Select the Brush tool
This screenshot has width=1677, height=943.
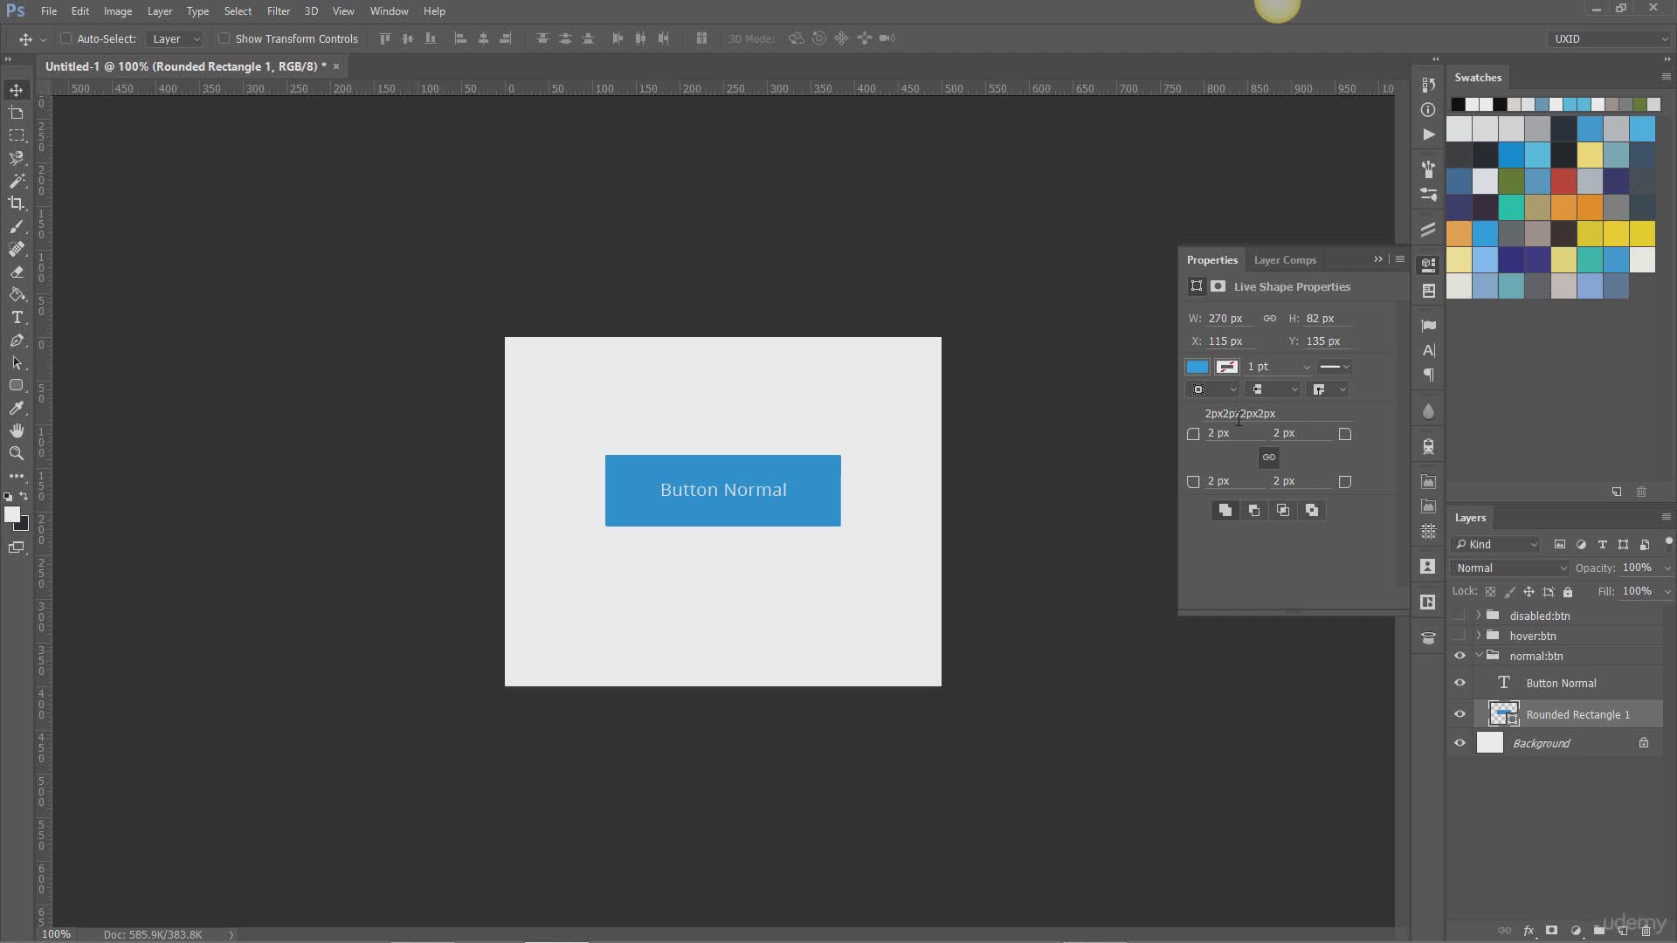tap(17, 226)
